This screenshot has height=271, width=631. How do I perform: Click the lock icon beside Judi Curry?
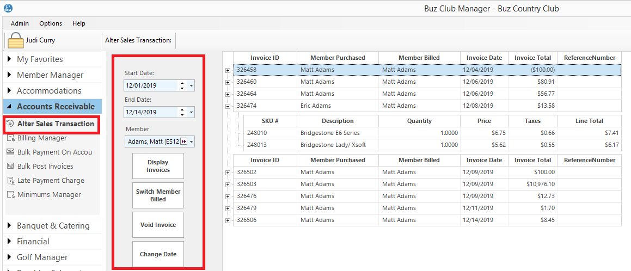pyautogui.click(x=16, y=40)
